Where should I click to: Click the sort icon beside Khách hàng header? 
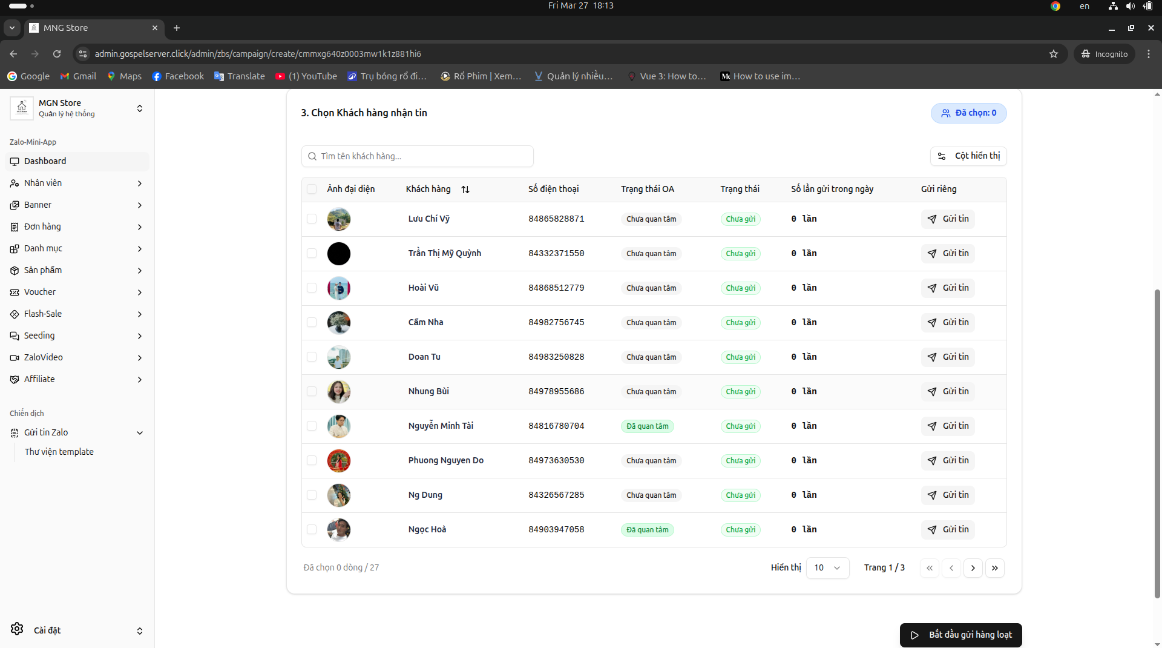465,190
